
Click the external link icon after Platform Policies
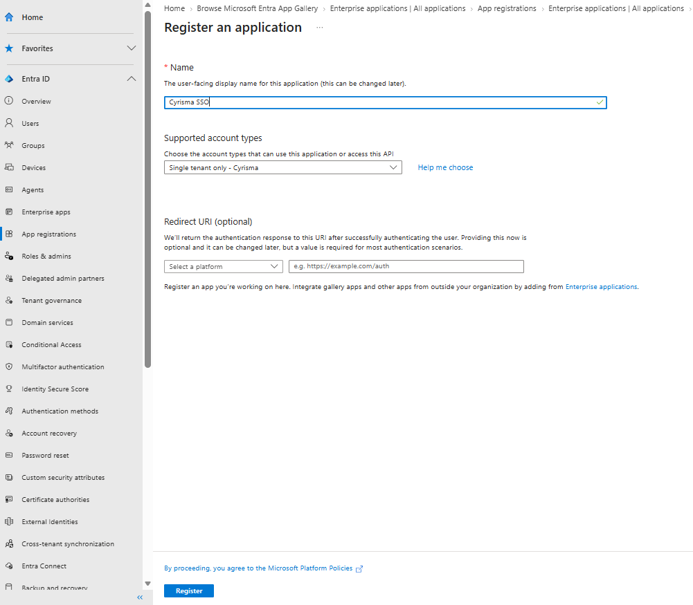click(x=359, y=569)
